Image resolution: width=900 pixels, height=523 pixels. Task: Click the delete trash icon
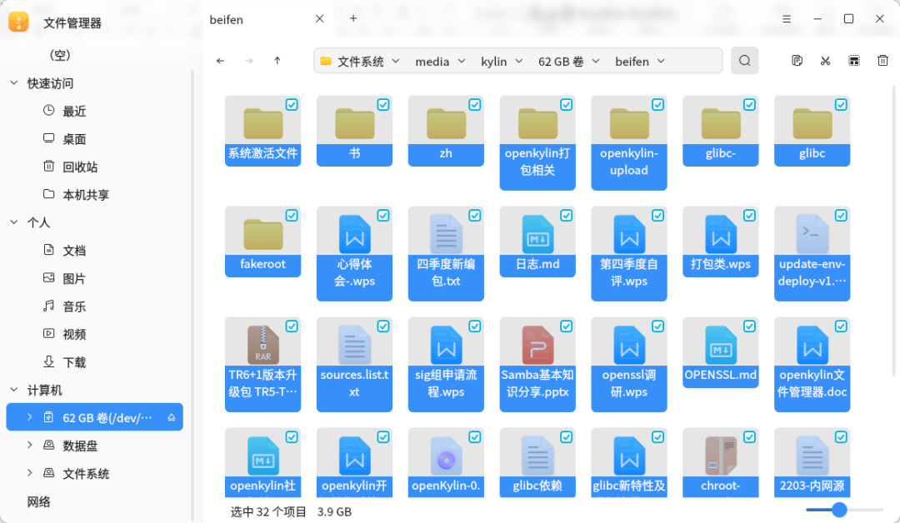[882, 61]
